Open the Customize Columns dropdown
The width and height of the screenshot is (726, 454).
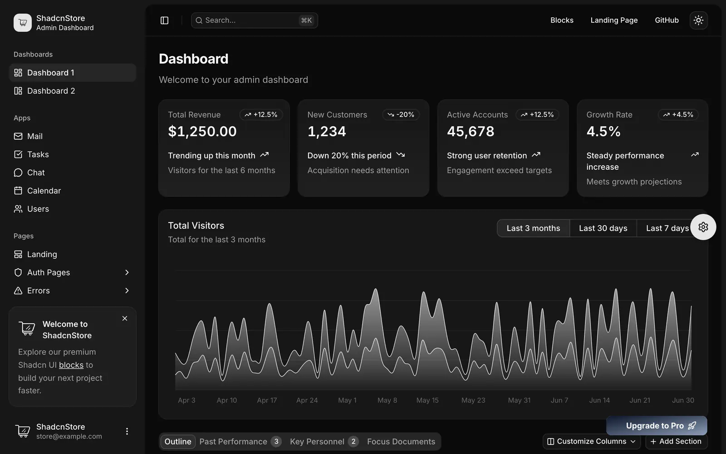[x=592, y=441]
